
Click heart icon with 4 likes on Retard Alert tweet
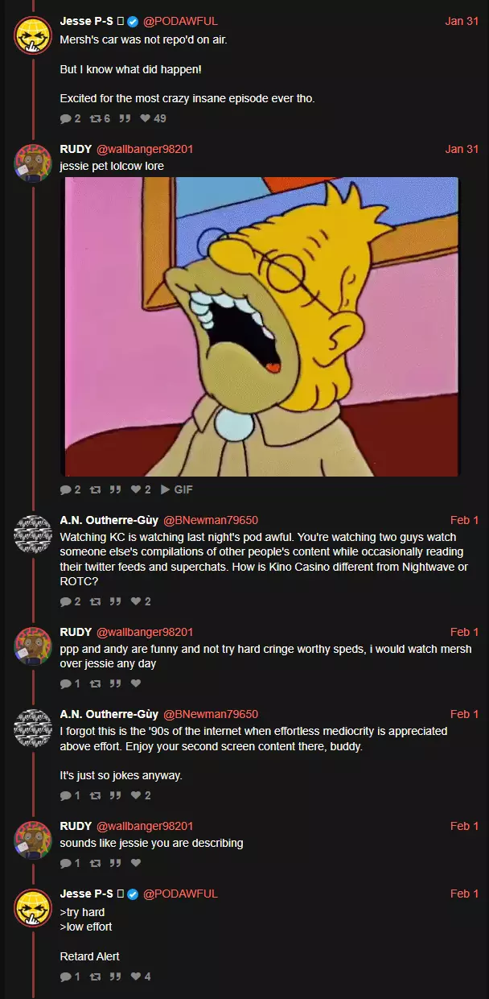click(x=135, y=976)
